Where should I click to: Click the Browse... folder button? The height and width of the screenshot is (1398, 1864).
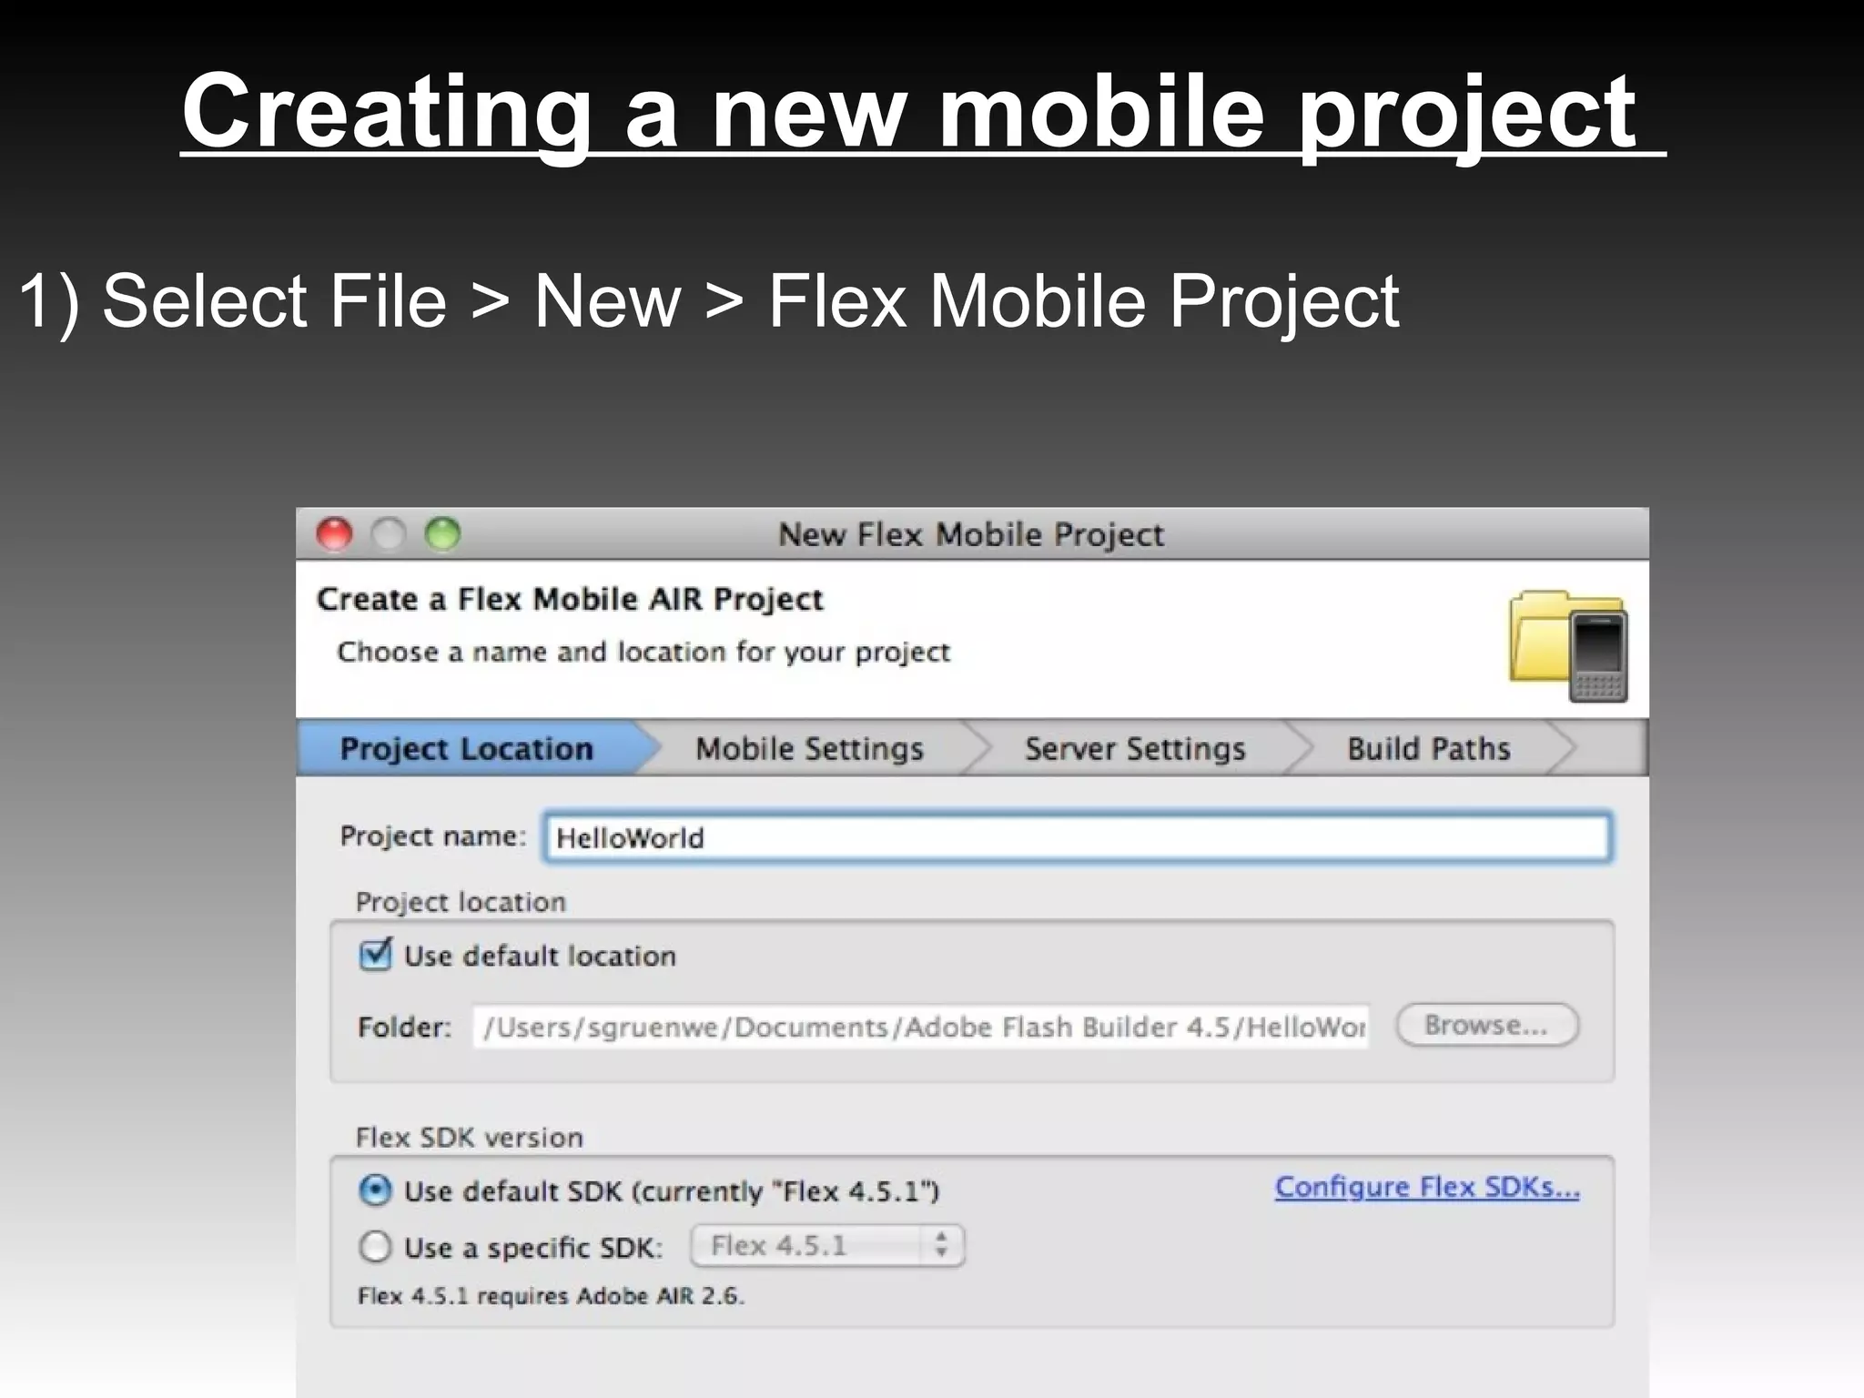1487,1026
